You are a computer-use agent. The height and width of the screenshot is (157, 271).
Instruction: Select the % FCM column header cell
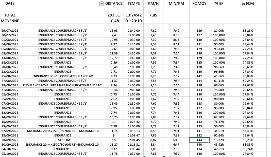[248, 4]
